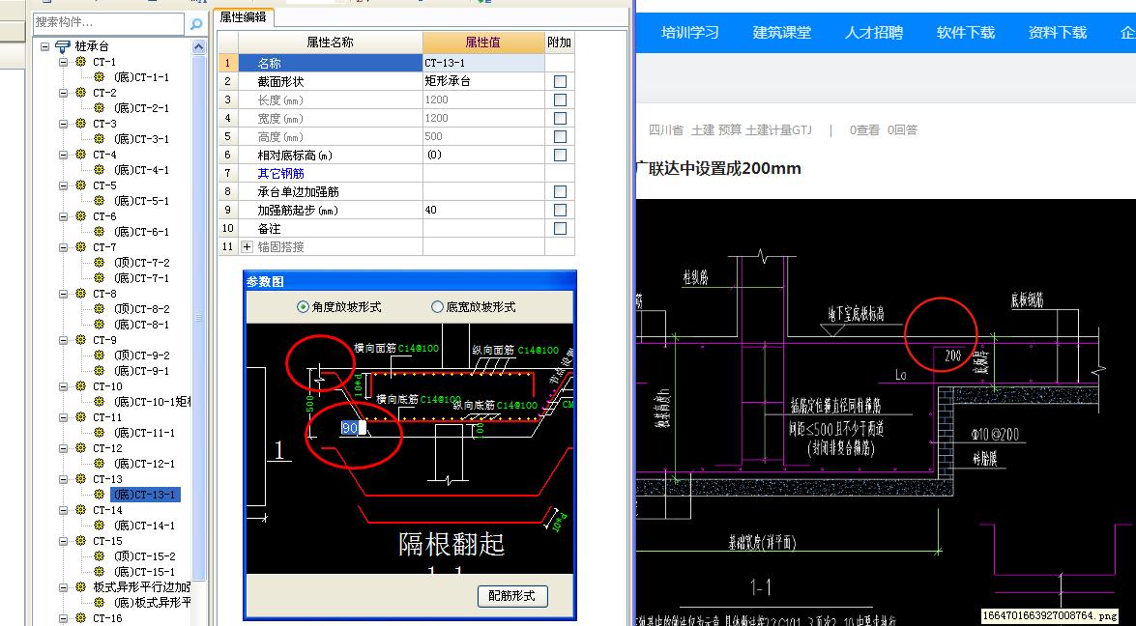The height and width of the screenshot is (626, 1136).
Task: Open 人才招聘 in the website nav
Action: click(874, 32)
